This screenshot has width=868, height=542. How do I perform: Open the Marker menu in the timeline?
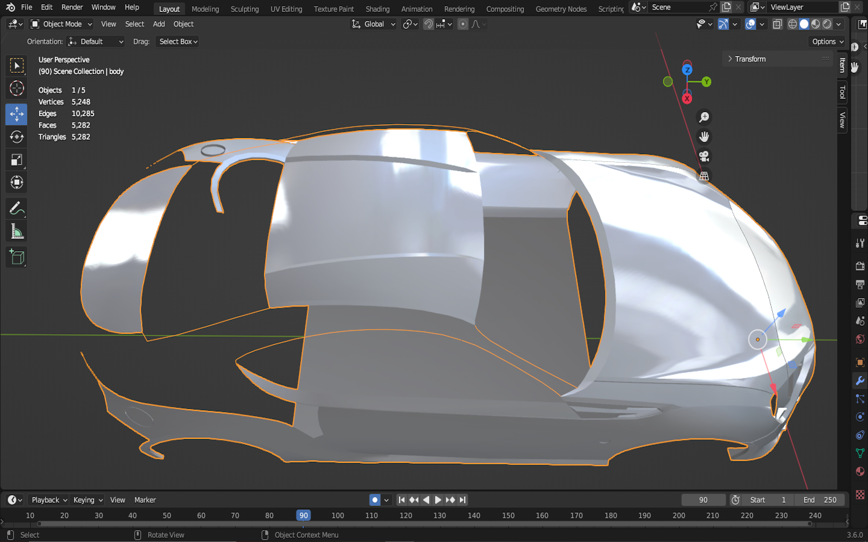click(x=145, y=500)
